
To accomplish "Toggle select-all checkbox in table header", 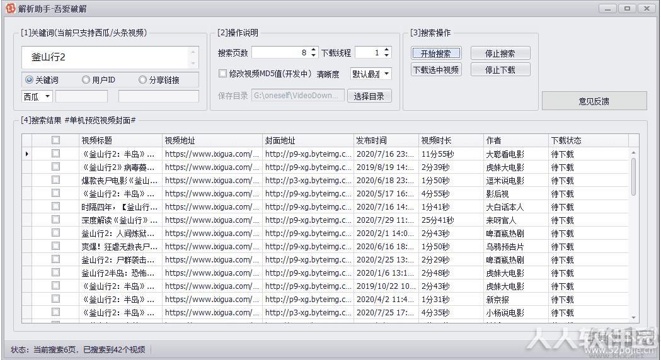I will (x=55, y=140).
